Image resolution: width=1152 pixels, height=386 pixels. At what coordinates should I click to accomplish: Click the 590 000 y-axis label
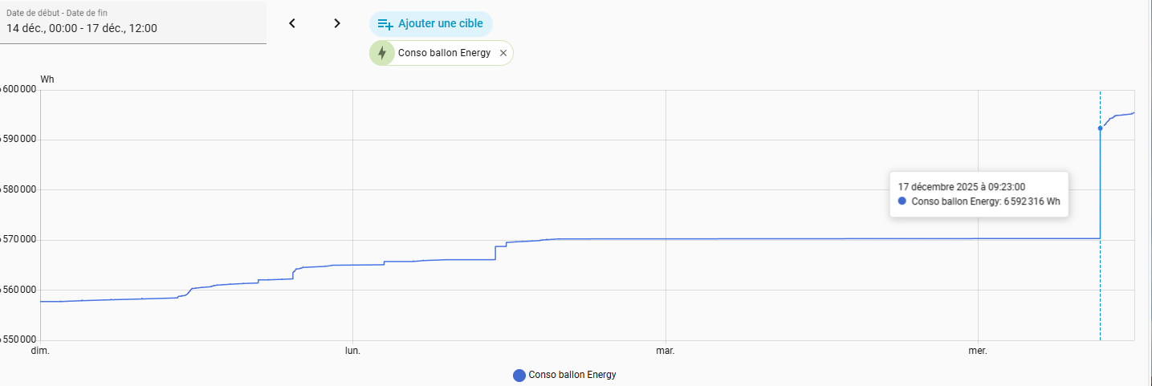click(19, 140)
